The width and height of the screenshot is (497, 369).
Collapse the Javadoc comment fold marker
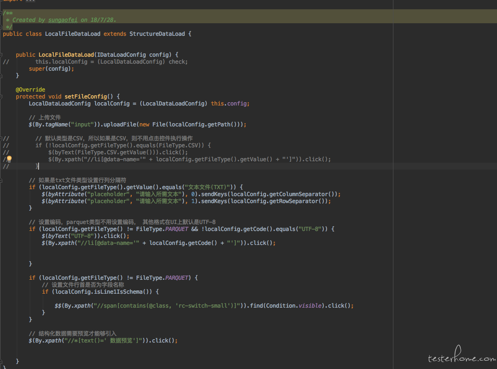click(x=1, y=13)
